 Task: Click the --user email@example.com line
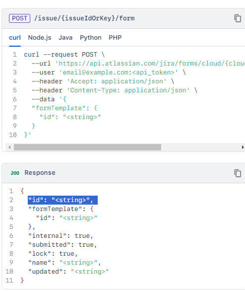click(109, 73)
